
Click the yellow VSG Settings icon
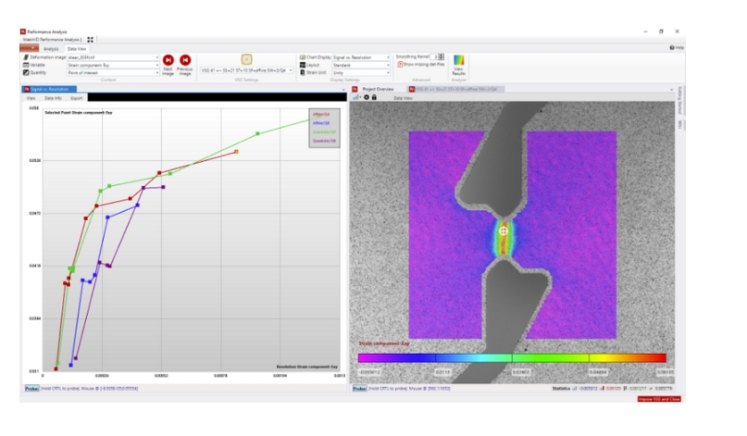coord(247,58)
